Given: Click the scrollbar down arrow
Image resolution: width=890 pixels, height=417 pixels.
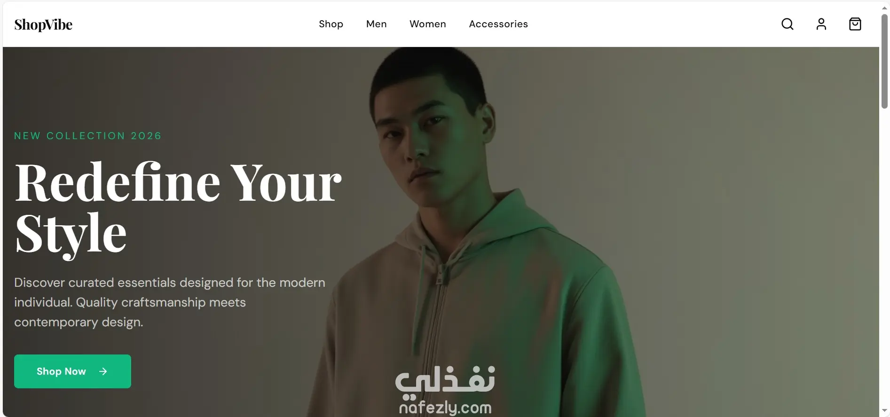Looking at the screenshot, I should 884,411.
